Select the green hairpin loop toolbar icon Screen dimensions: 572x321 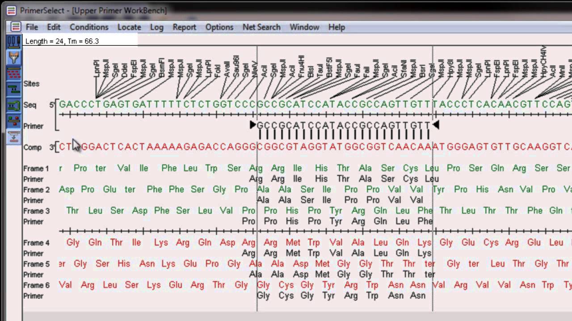[14, 105]
